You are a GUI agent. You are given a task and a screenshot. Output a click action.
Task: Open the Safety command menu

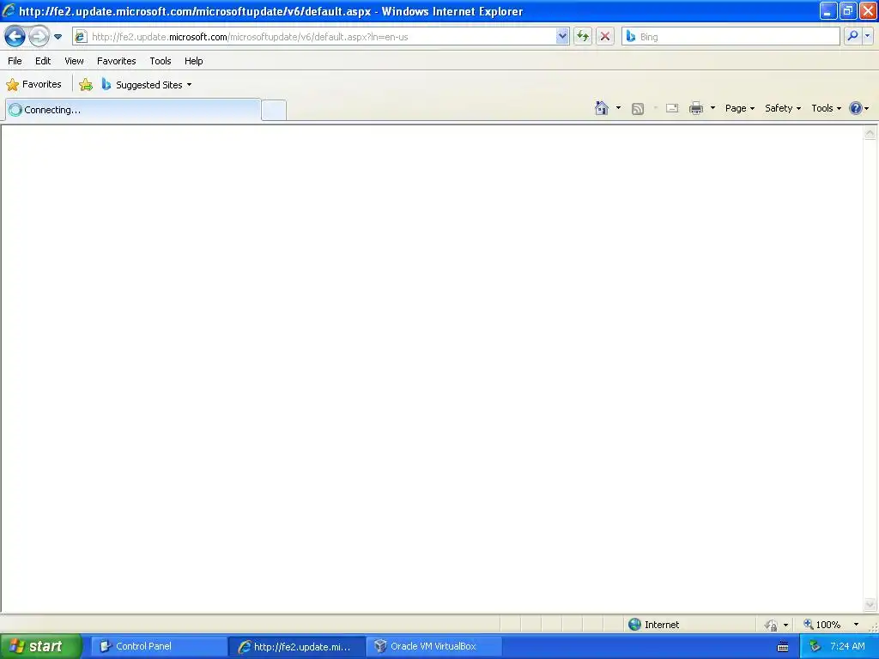[x=783, y=108]
